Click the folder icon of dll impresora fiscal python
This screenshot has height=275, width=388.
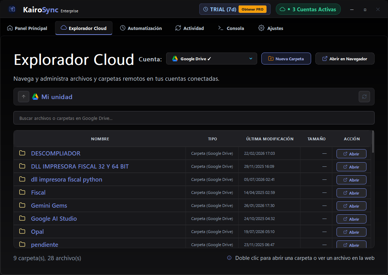coord(22,179)
